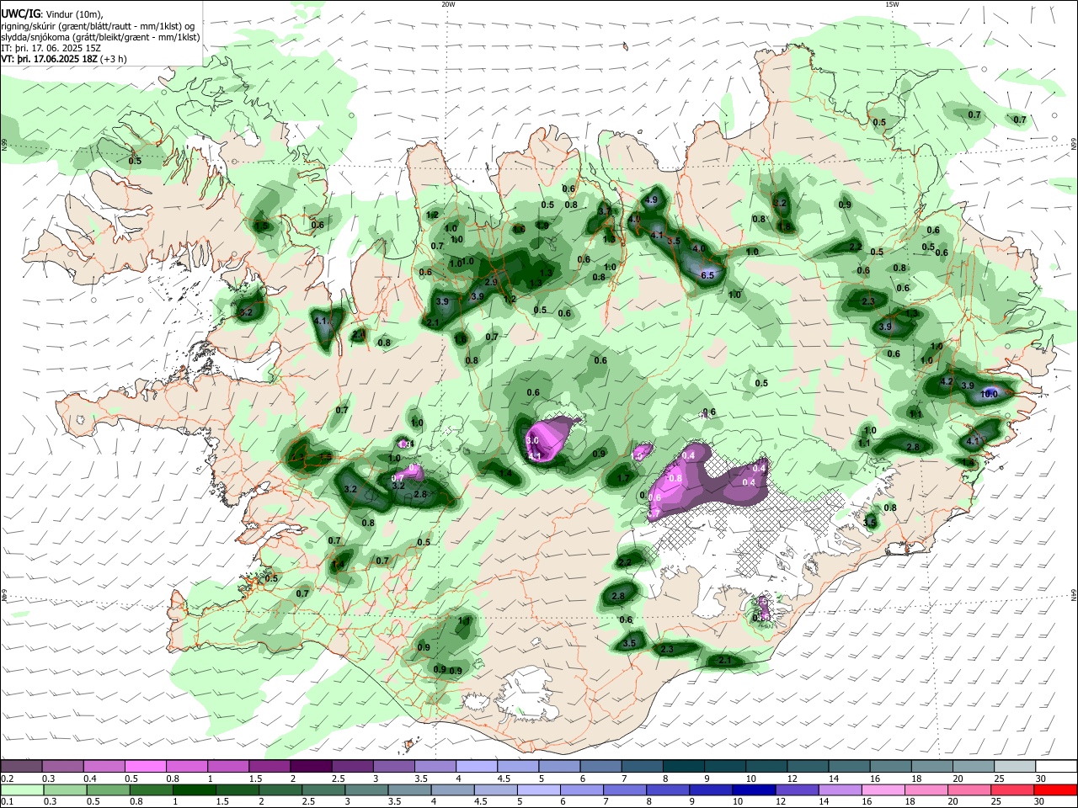The width and height of the screenshot is (1078, 808).
Task: Click the map title text 'UWC/IG: Vindur (10m)'
Action: (51, 13)
